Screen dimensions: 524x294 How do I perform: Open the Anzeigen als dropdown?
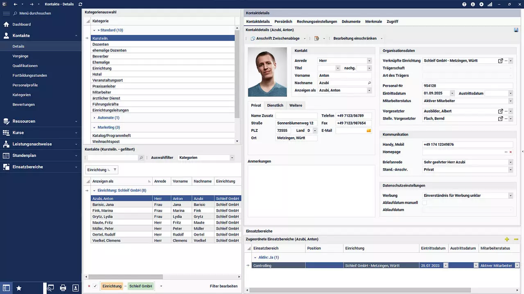[369, 91]
